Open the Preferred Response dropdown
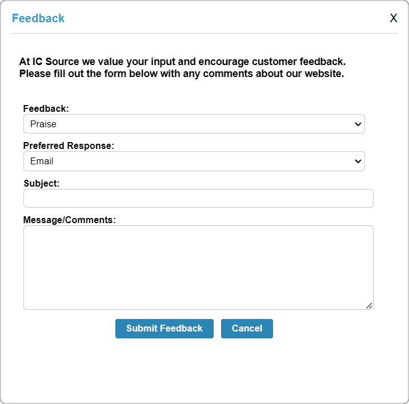Image resolution: width=409 pixels, height=404 pixels. (x=194, y=161)
